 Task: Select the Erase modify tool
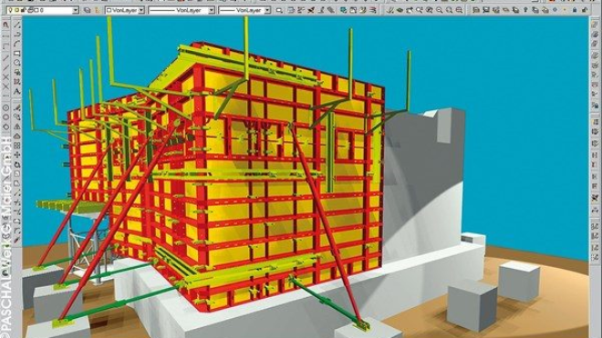click(17, 108)
